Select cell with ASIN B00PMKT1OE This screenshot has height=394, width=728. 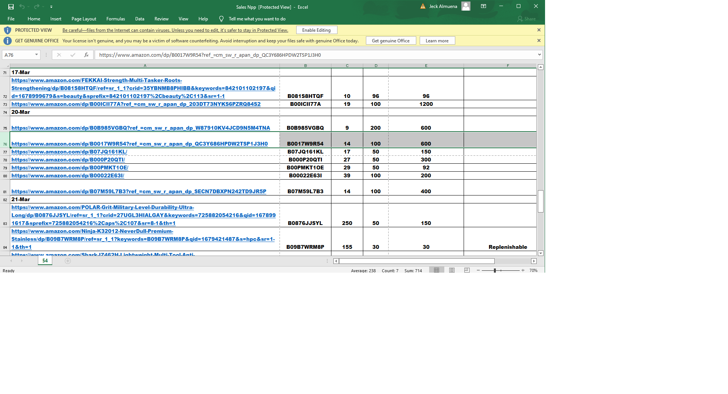[x=305, y=168]
